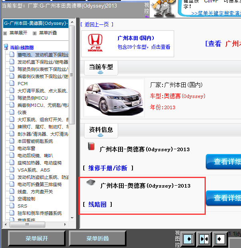Viewport: 241px width, 248px height.
Task: Open 本田智能钥匙系统 entry
Action: (x=35, y=141)
